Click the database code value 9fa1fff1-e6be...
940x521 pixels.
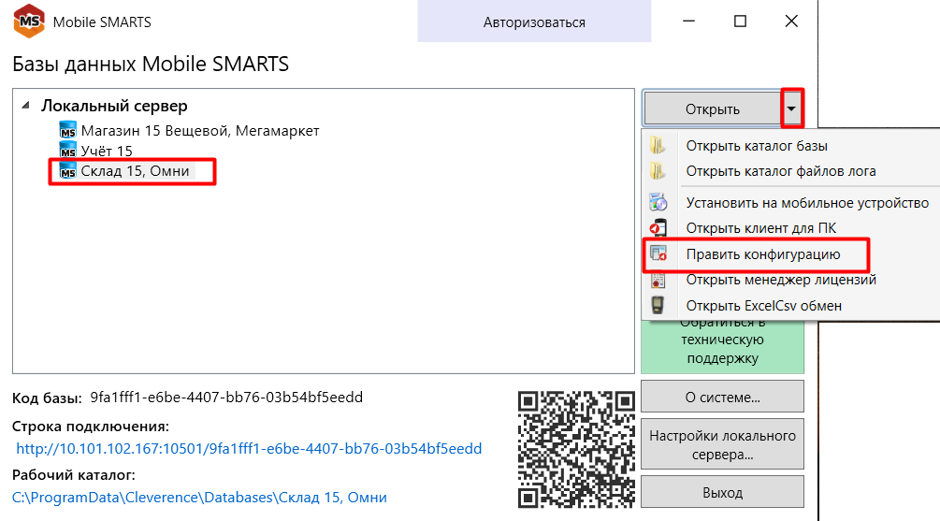[226, 397]
